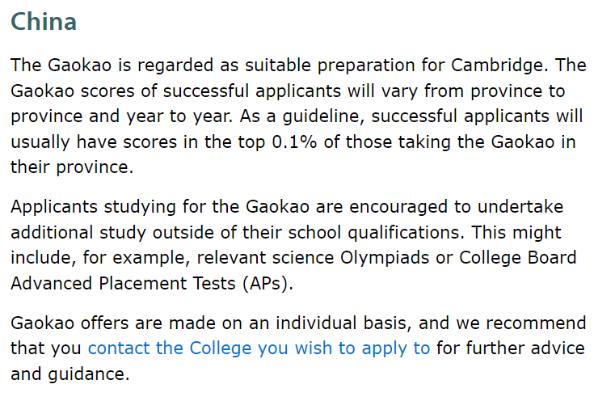This screenshot has width=594, height=397.
Task: Click the word 'recommend'
Action: (536, 323)
